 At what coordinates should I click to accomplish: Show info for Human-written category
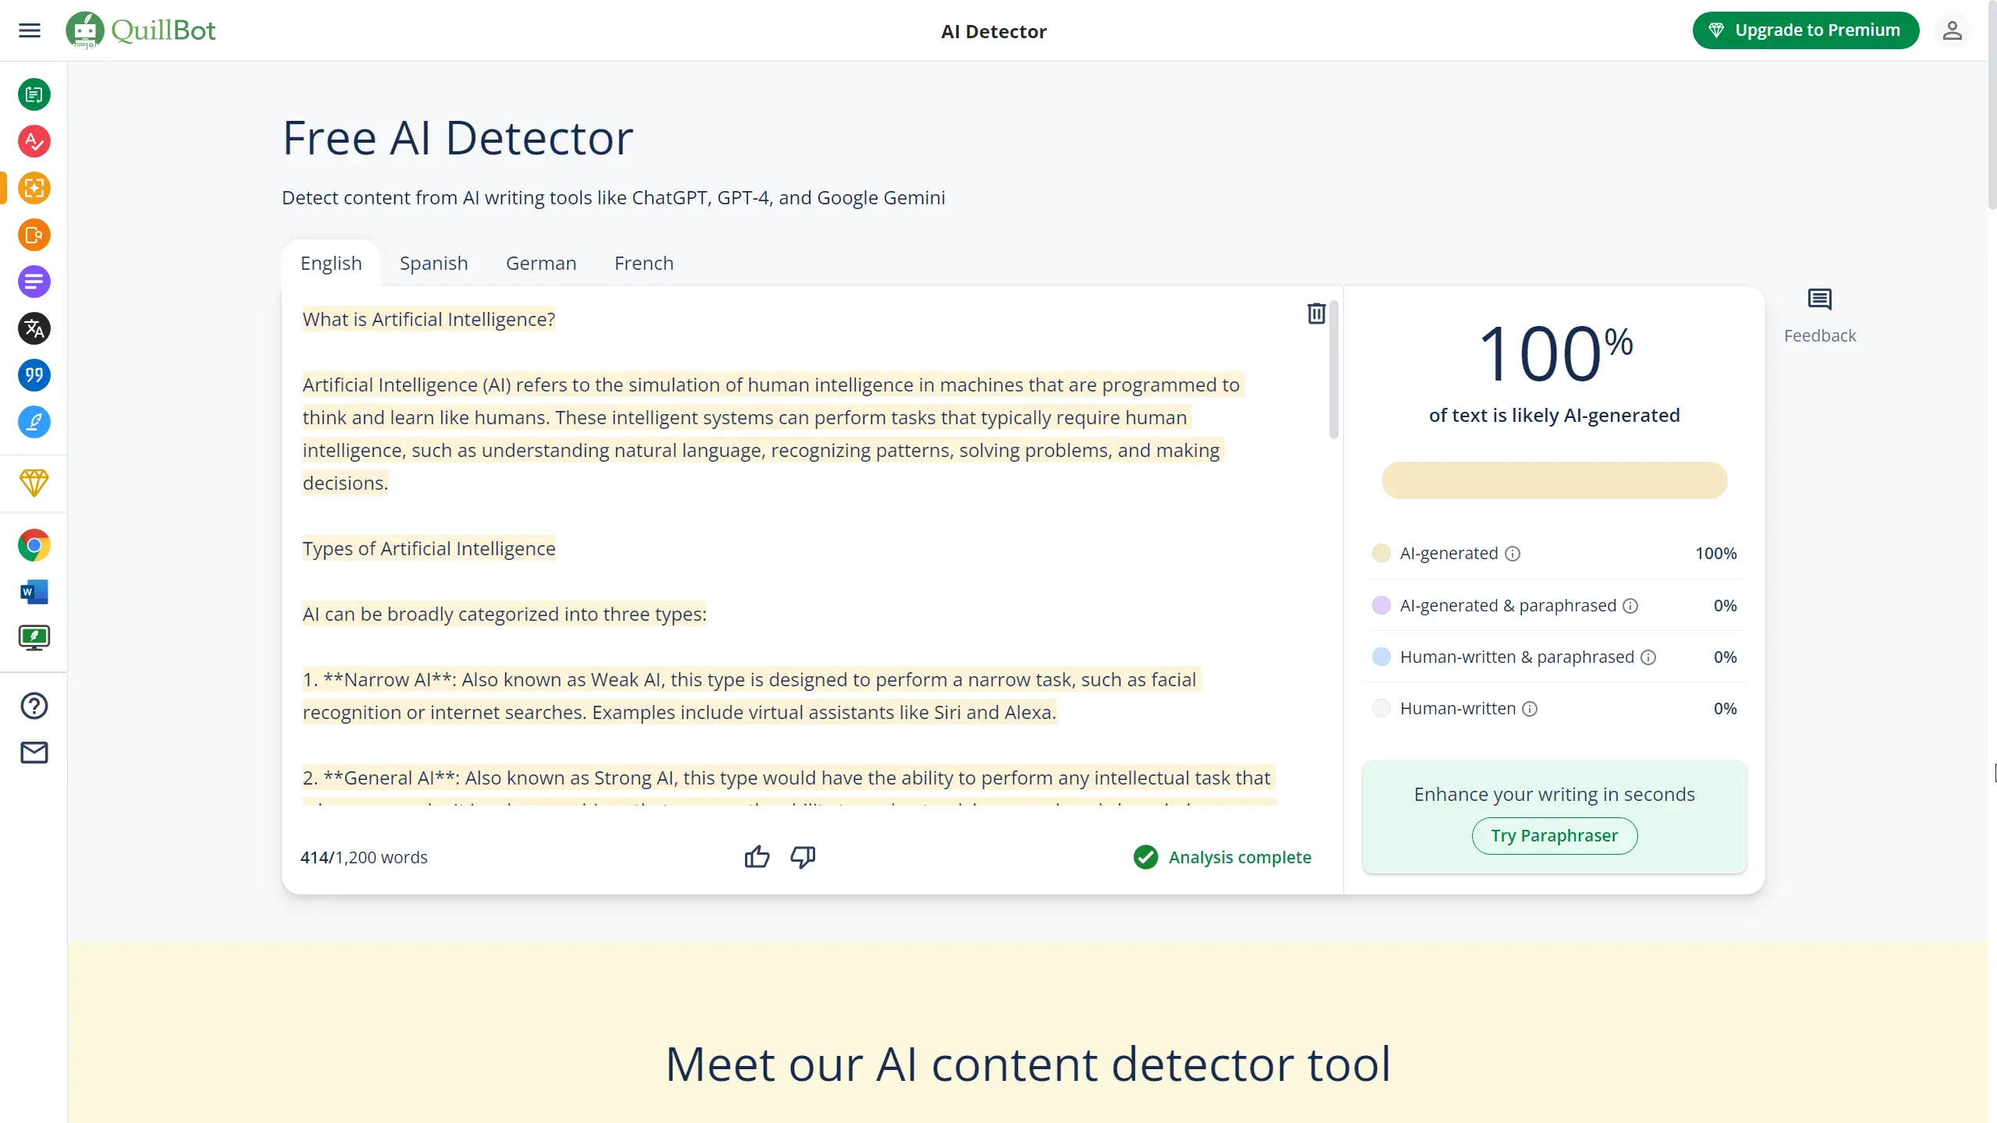click(x=1530, y=709)
